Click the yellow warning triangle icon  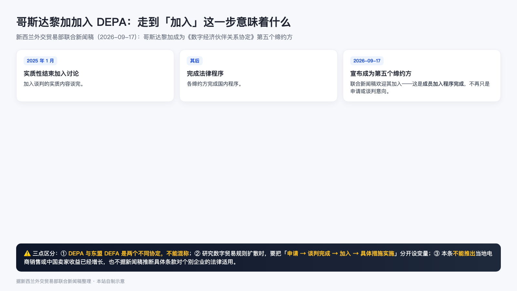click(x=27, y=253)
